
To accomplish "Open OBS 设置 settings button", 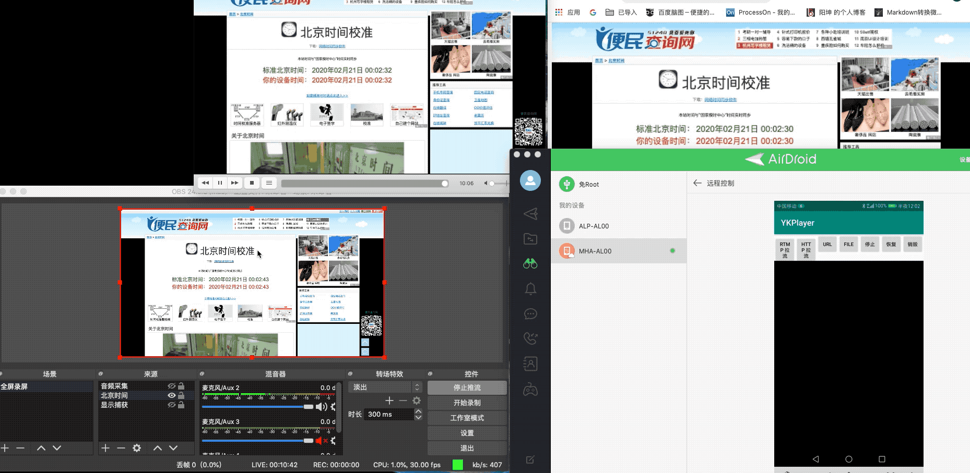I will tap(467, 433).
